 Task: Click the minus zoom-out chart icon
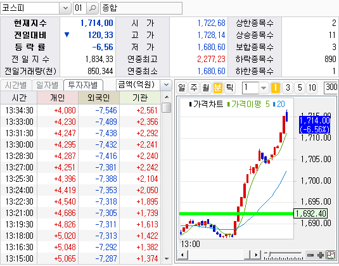coord(310,255)
